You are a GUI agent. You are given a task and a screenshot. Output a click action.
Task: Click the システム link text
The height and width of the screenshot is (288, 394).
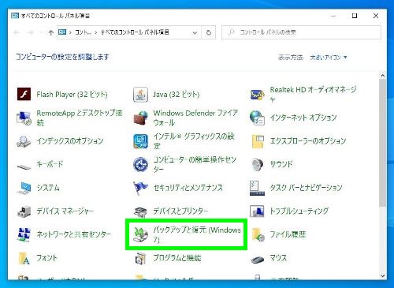(48, 188)
